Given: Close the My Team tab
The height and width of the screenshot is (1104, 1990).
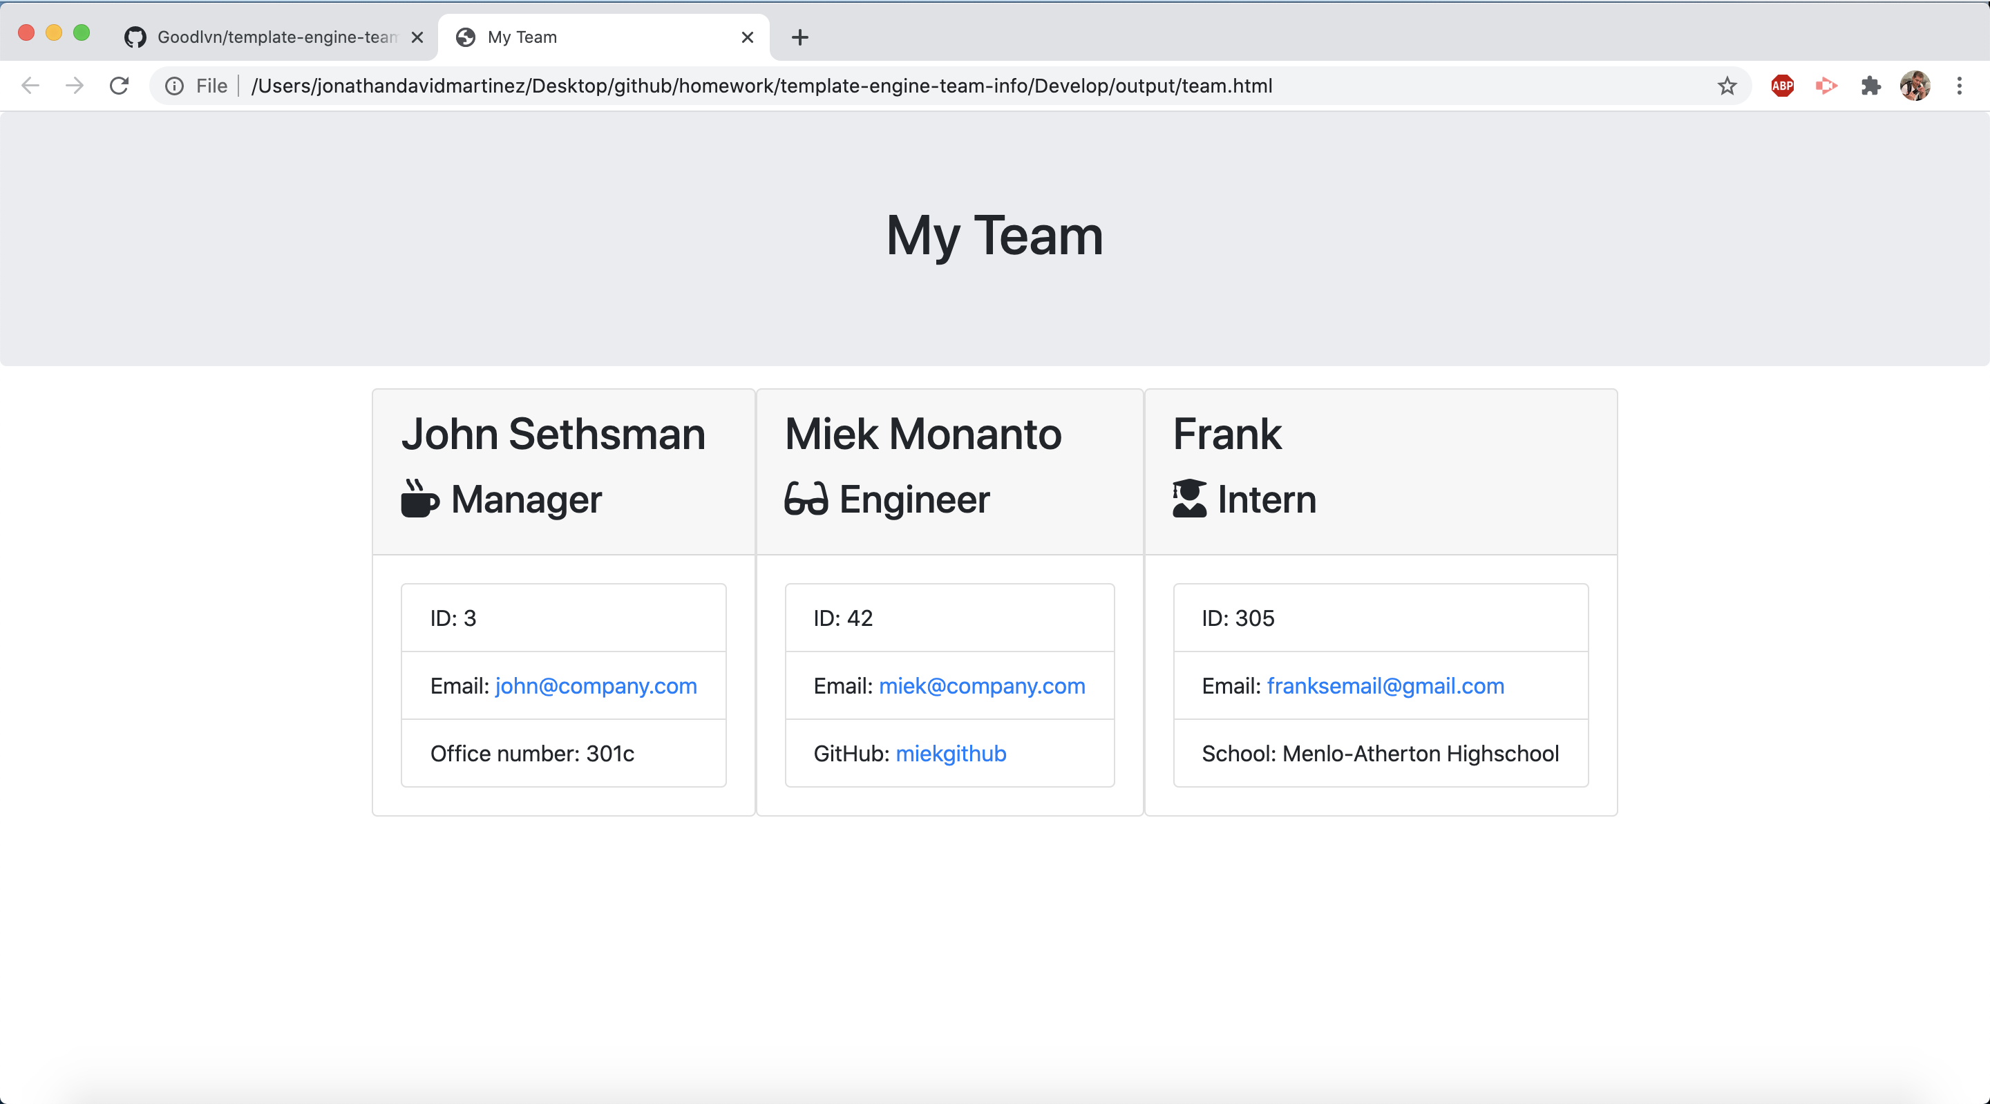Looking at the screenshot, I should (747, 37).
